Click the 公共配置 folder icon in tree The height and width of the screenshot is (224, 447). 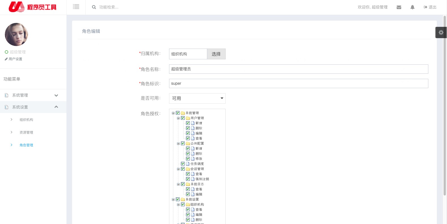[x=188, y=143]
